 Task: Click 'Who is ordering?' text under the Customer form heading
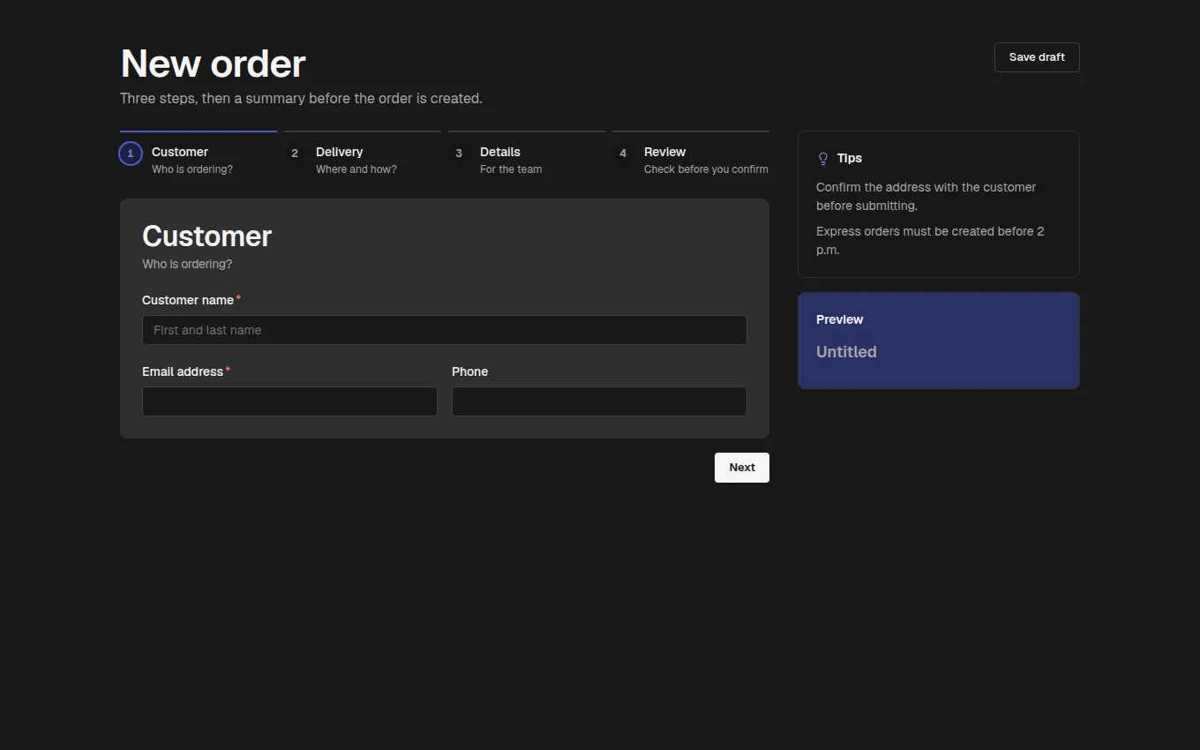(187, 264)
